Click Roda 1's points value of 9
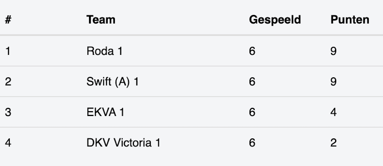The image size is (383, 166). click(x=334, y=51)
